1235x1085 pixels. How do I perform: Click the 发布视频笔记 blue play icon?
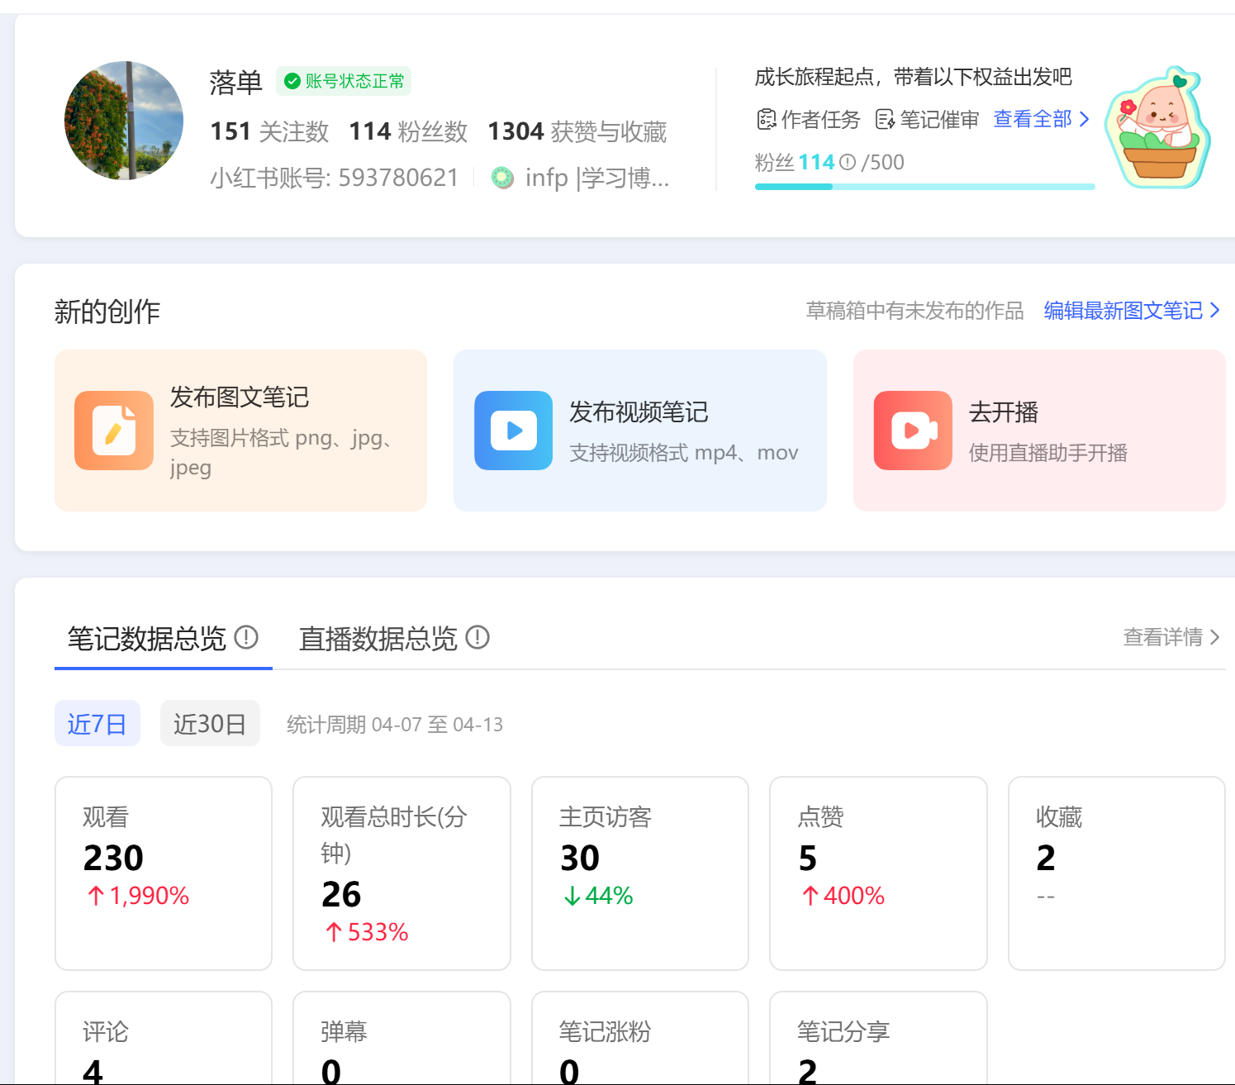coord(513,430)
